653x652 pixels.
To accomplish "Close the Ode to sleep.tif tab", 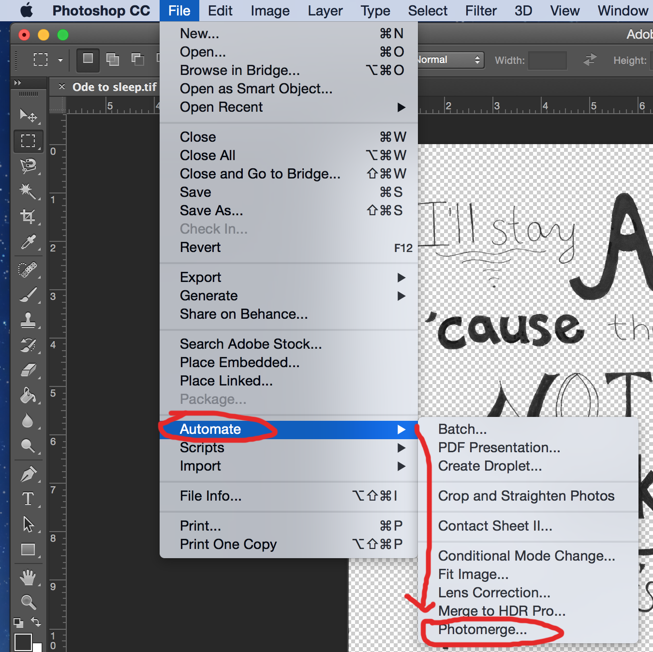I will point(62,87).
